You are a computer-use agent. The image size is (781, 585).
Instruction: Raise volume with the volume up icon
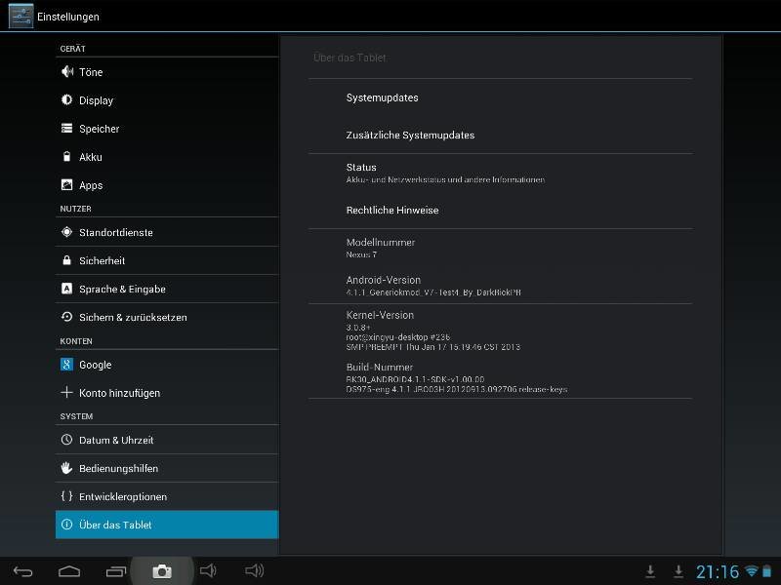click(x=254, y=570)
